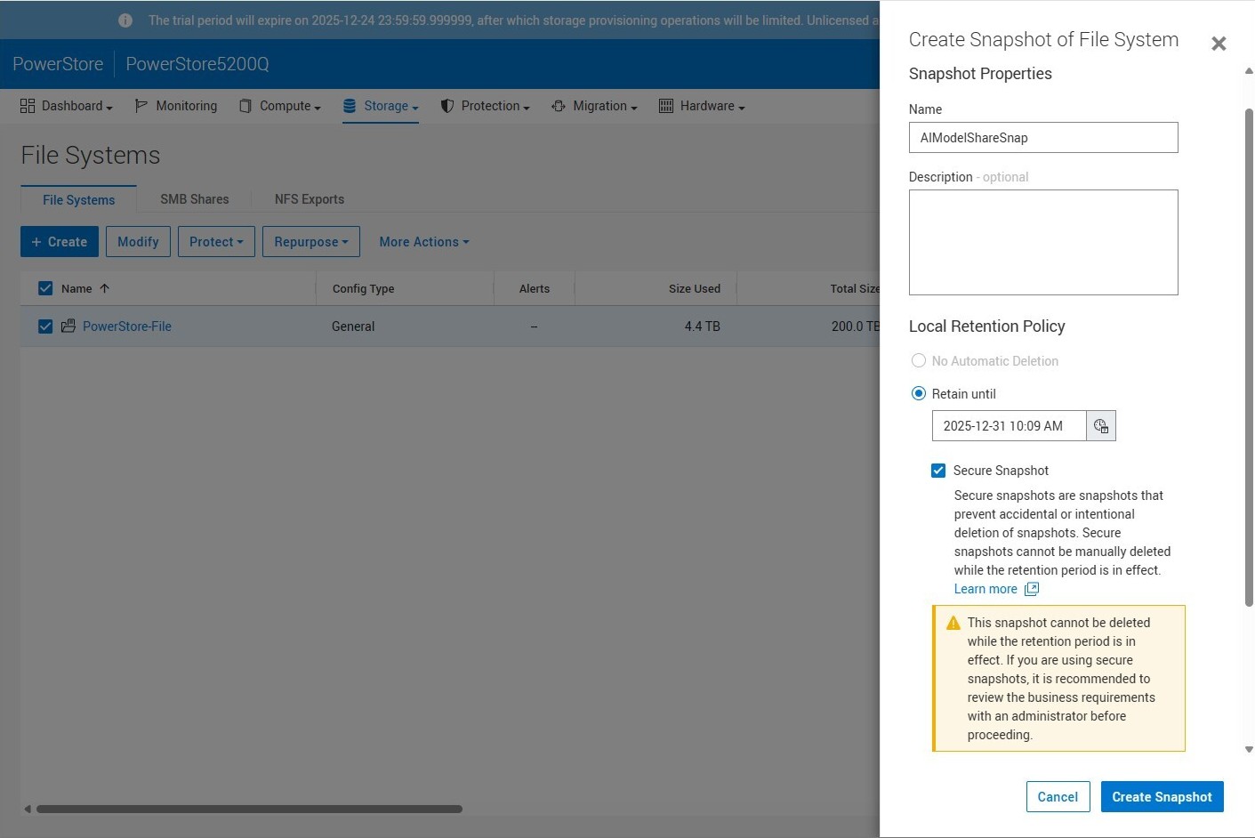This screenshot has width=1255, height=838.
Task: Switch to the NFS Exports tab
Action: (309, 199)
